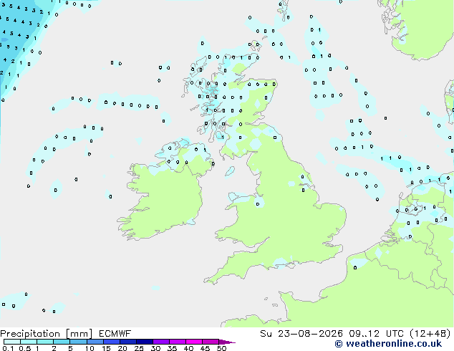Click the 35–40 mm violet legend swatch
The width and height of the screenshot is (454, 351).
[x=177, y=342]
